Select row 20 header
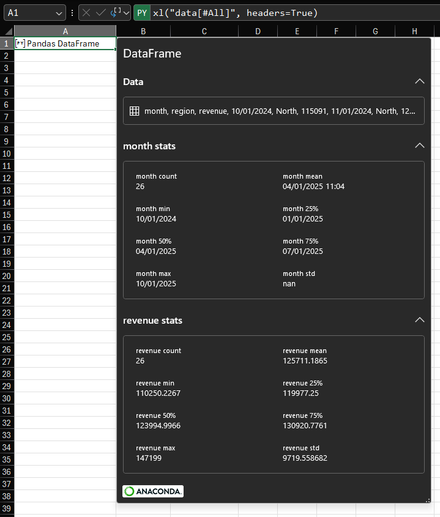This screenshot has width=440, height=517. click(7, 276)
